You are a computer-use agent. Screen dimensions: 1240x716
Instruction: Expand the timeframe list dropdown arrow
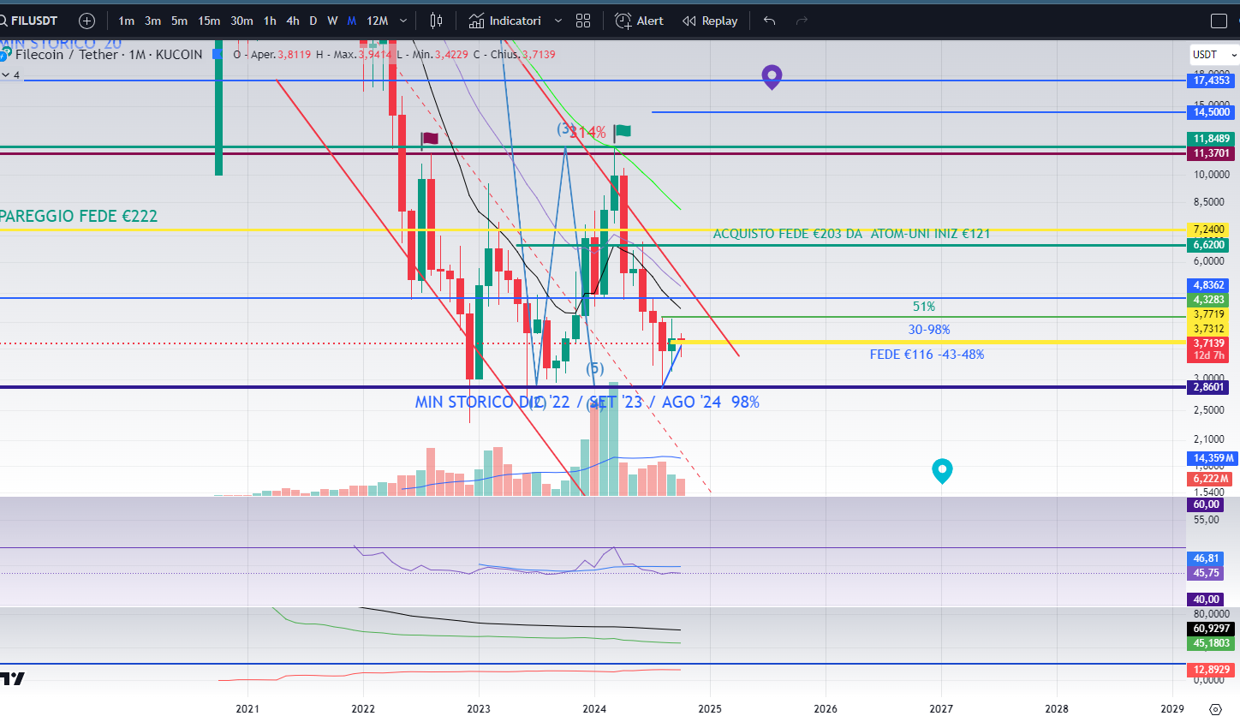pyautogui.click(x=403, y=21)
